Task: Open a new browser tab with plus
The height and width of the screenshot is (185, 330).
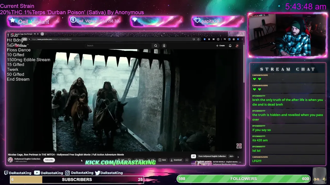Action: [42, 34]
